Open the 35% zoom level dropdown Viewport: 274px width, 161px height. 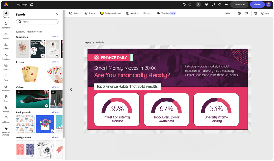230,13
